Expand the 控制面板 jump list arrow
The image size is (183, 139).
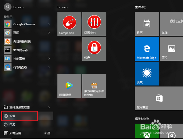(x=49, y=59)
